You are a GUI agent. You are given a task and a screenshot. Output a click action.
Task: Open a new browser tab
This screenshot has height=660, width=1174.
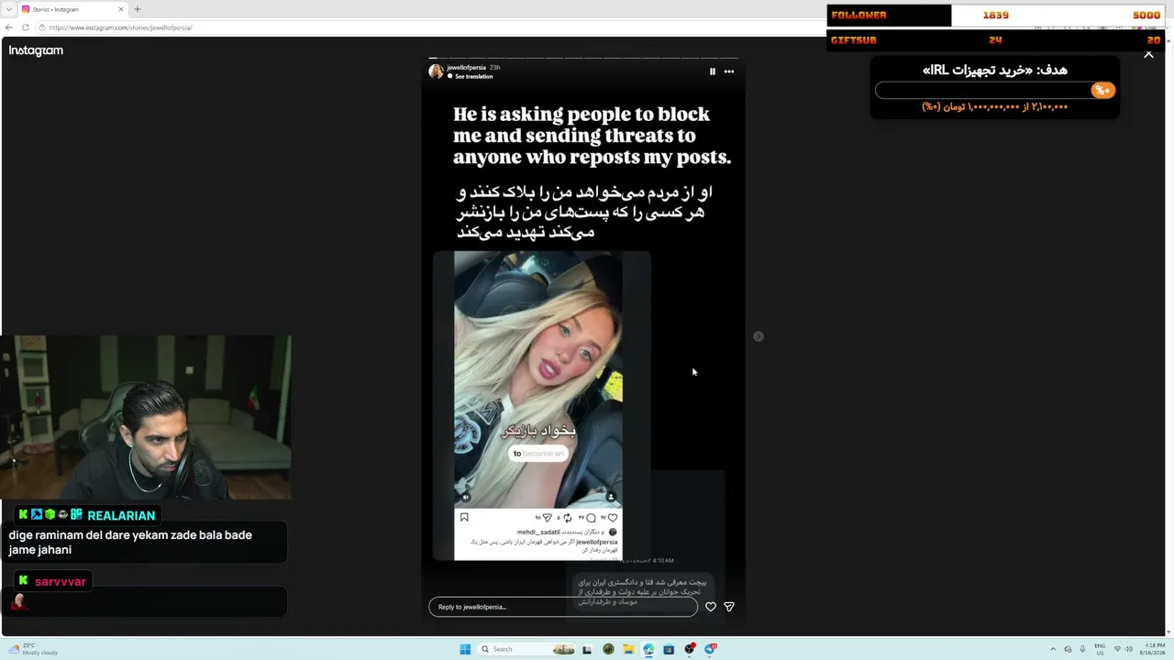(138, 9)
